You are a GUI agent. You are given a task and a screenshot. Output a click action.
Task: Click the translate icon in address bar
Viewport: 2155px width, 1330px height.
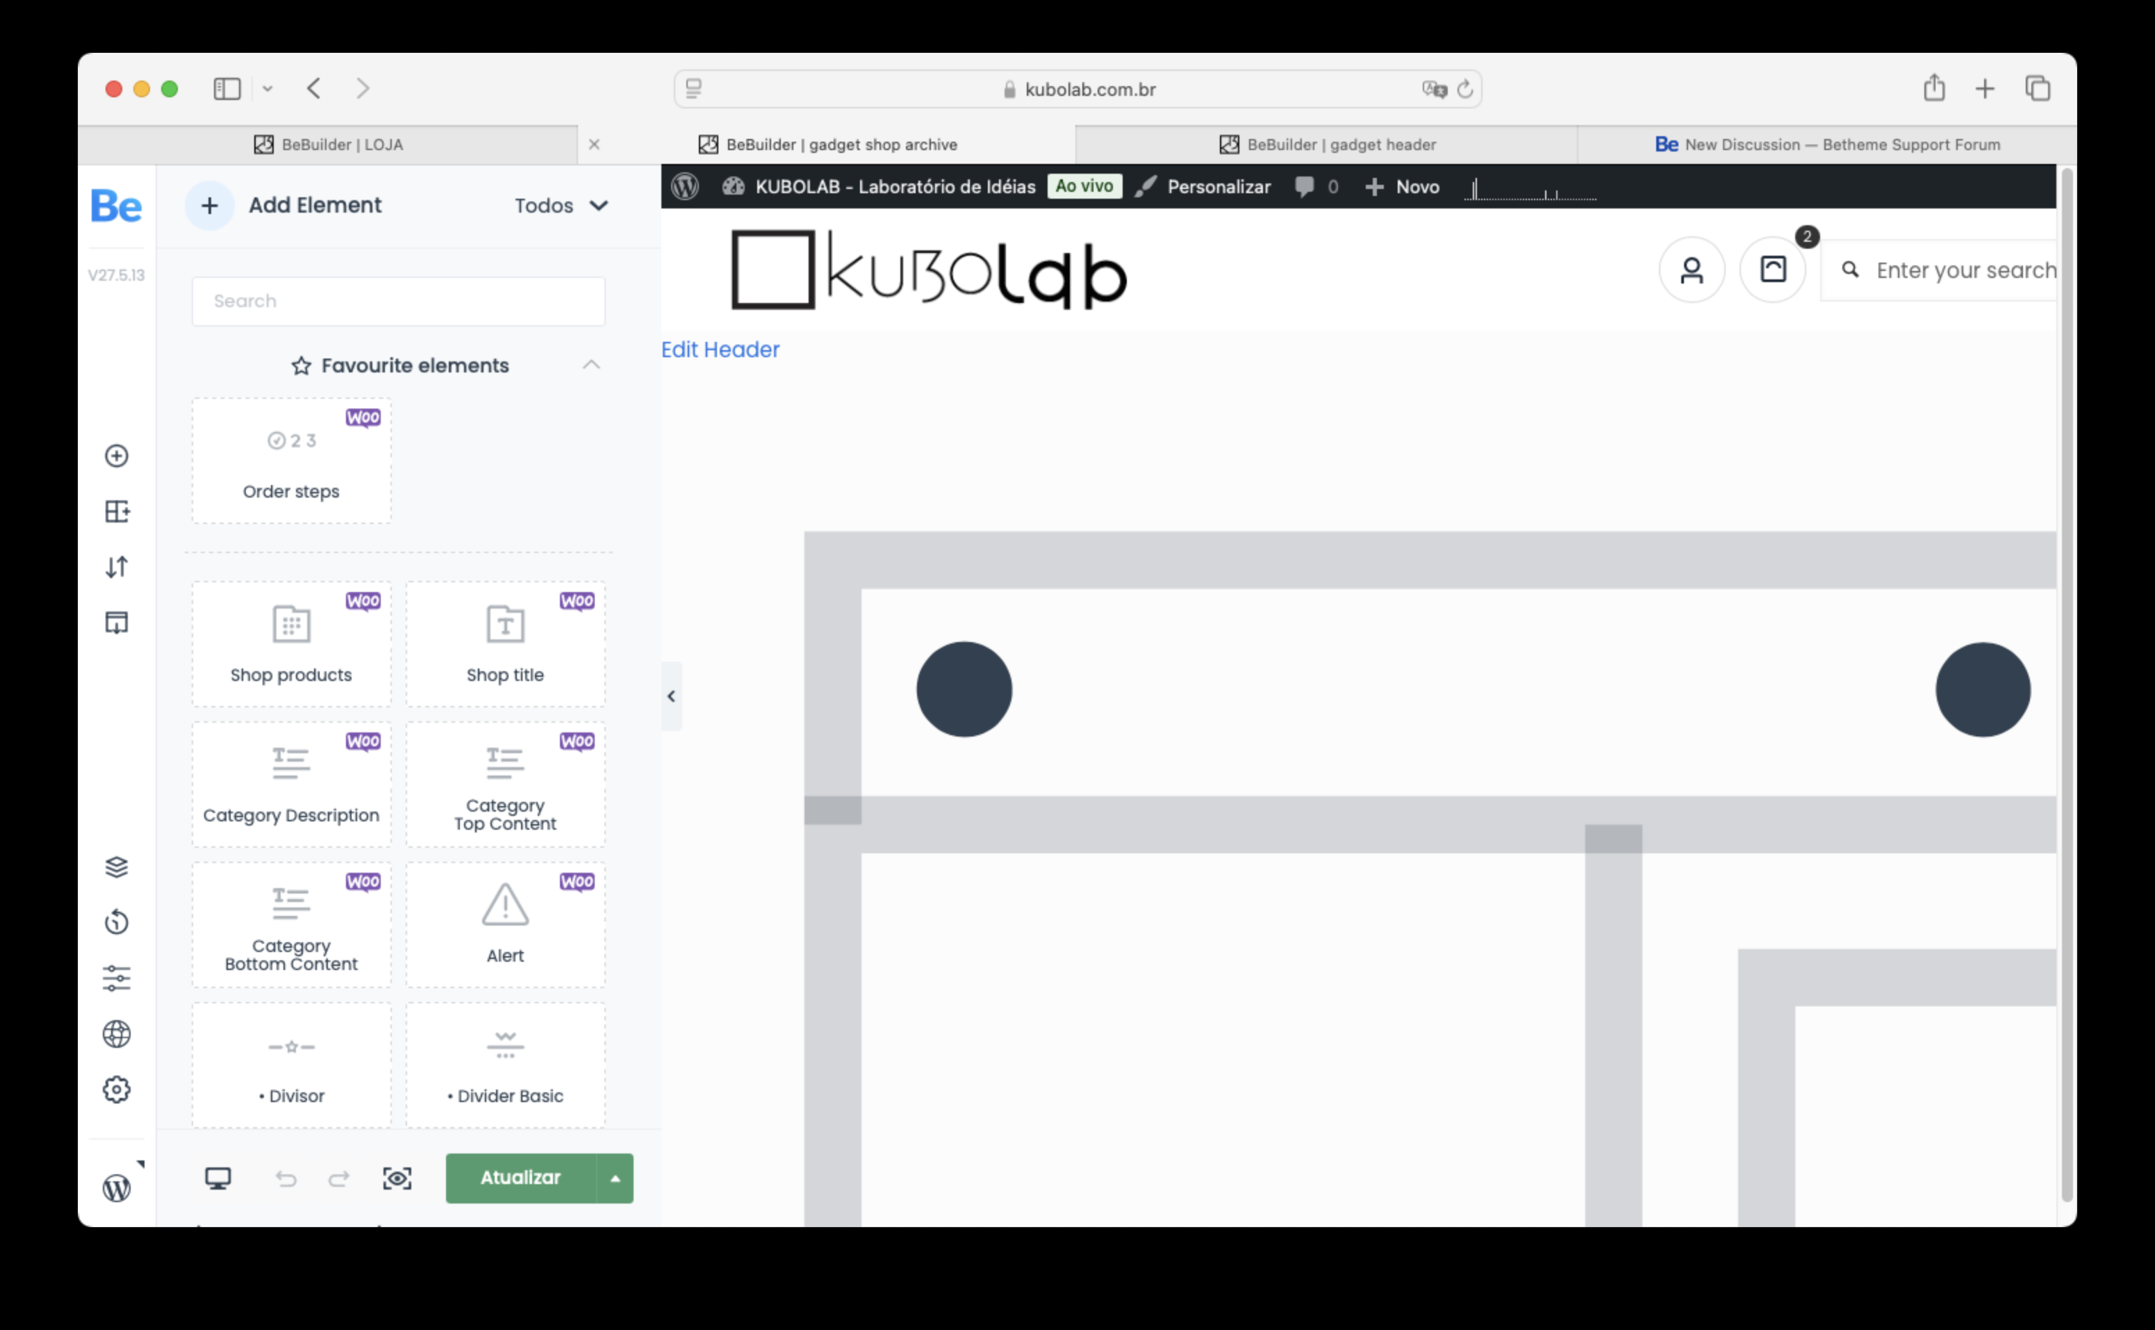(x=1434, y=90)
